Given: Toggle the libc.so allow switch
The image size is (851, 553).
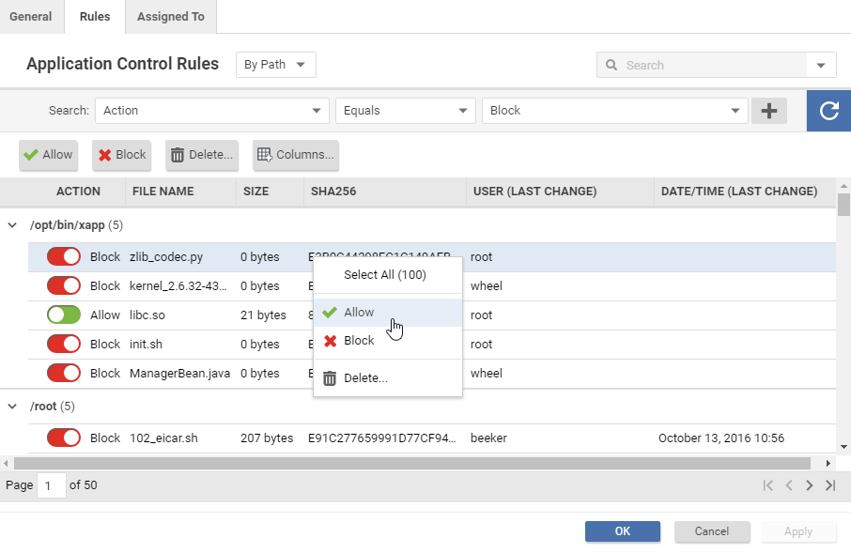Looking at the screenshot, I should pyautogui.click(x=64, y=315).
